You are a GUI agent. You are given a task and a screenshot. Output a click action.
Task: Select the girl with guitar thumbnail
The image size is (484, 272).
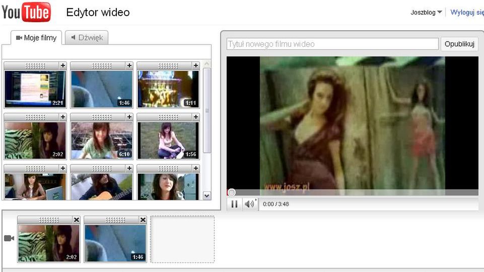102,186
